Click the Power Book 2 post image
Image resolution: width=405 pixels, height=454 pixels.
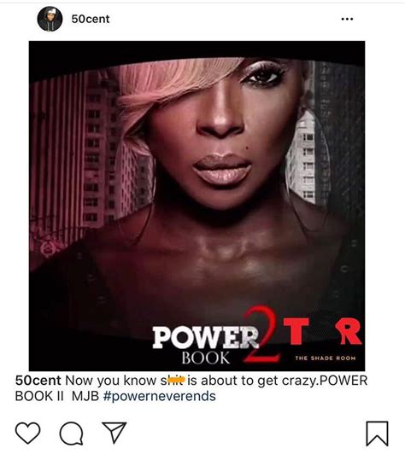point(197,206)
